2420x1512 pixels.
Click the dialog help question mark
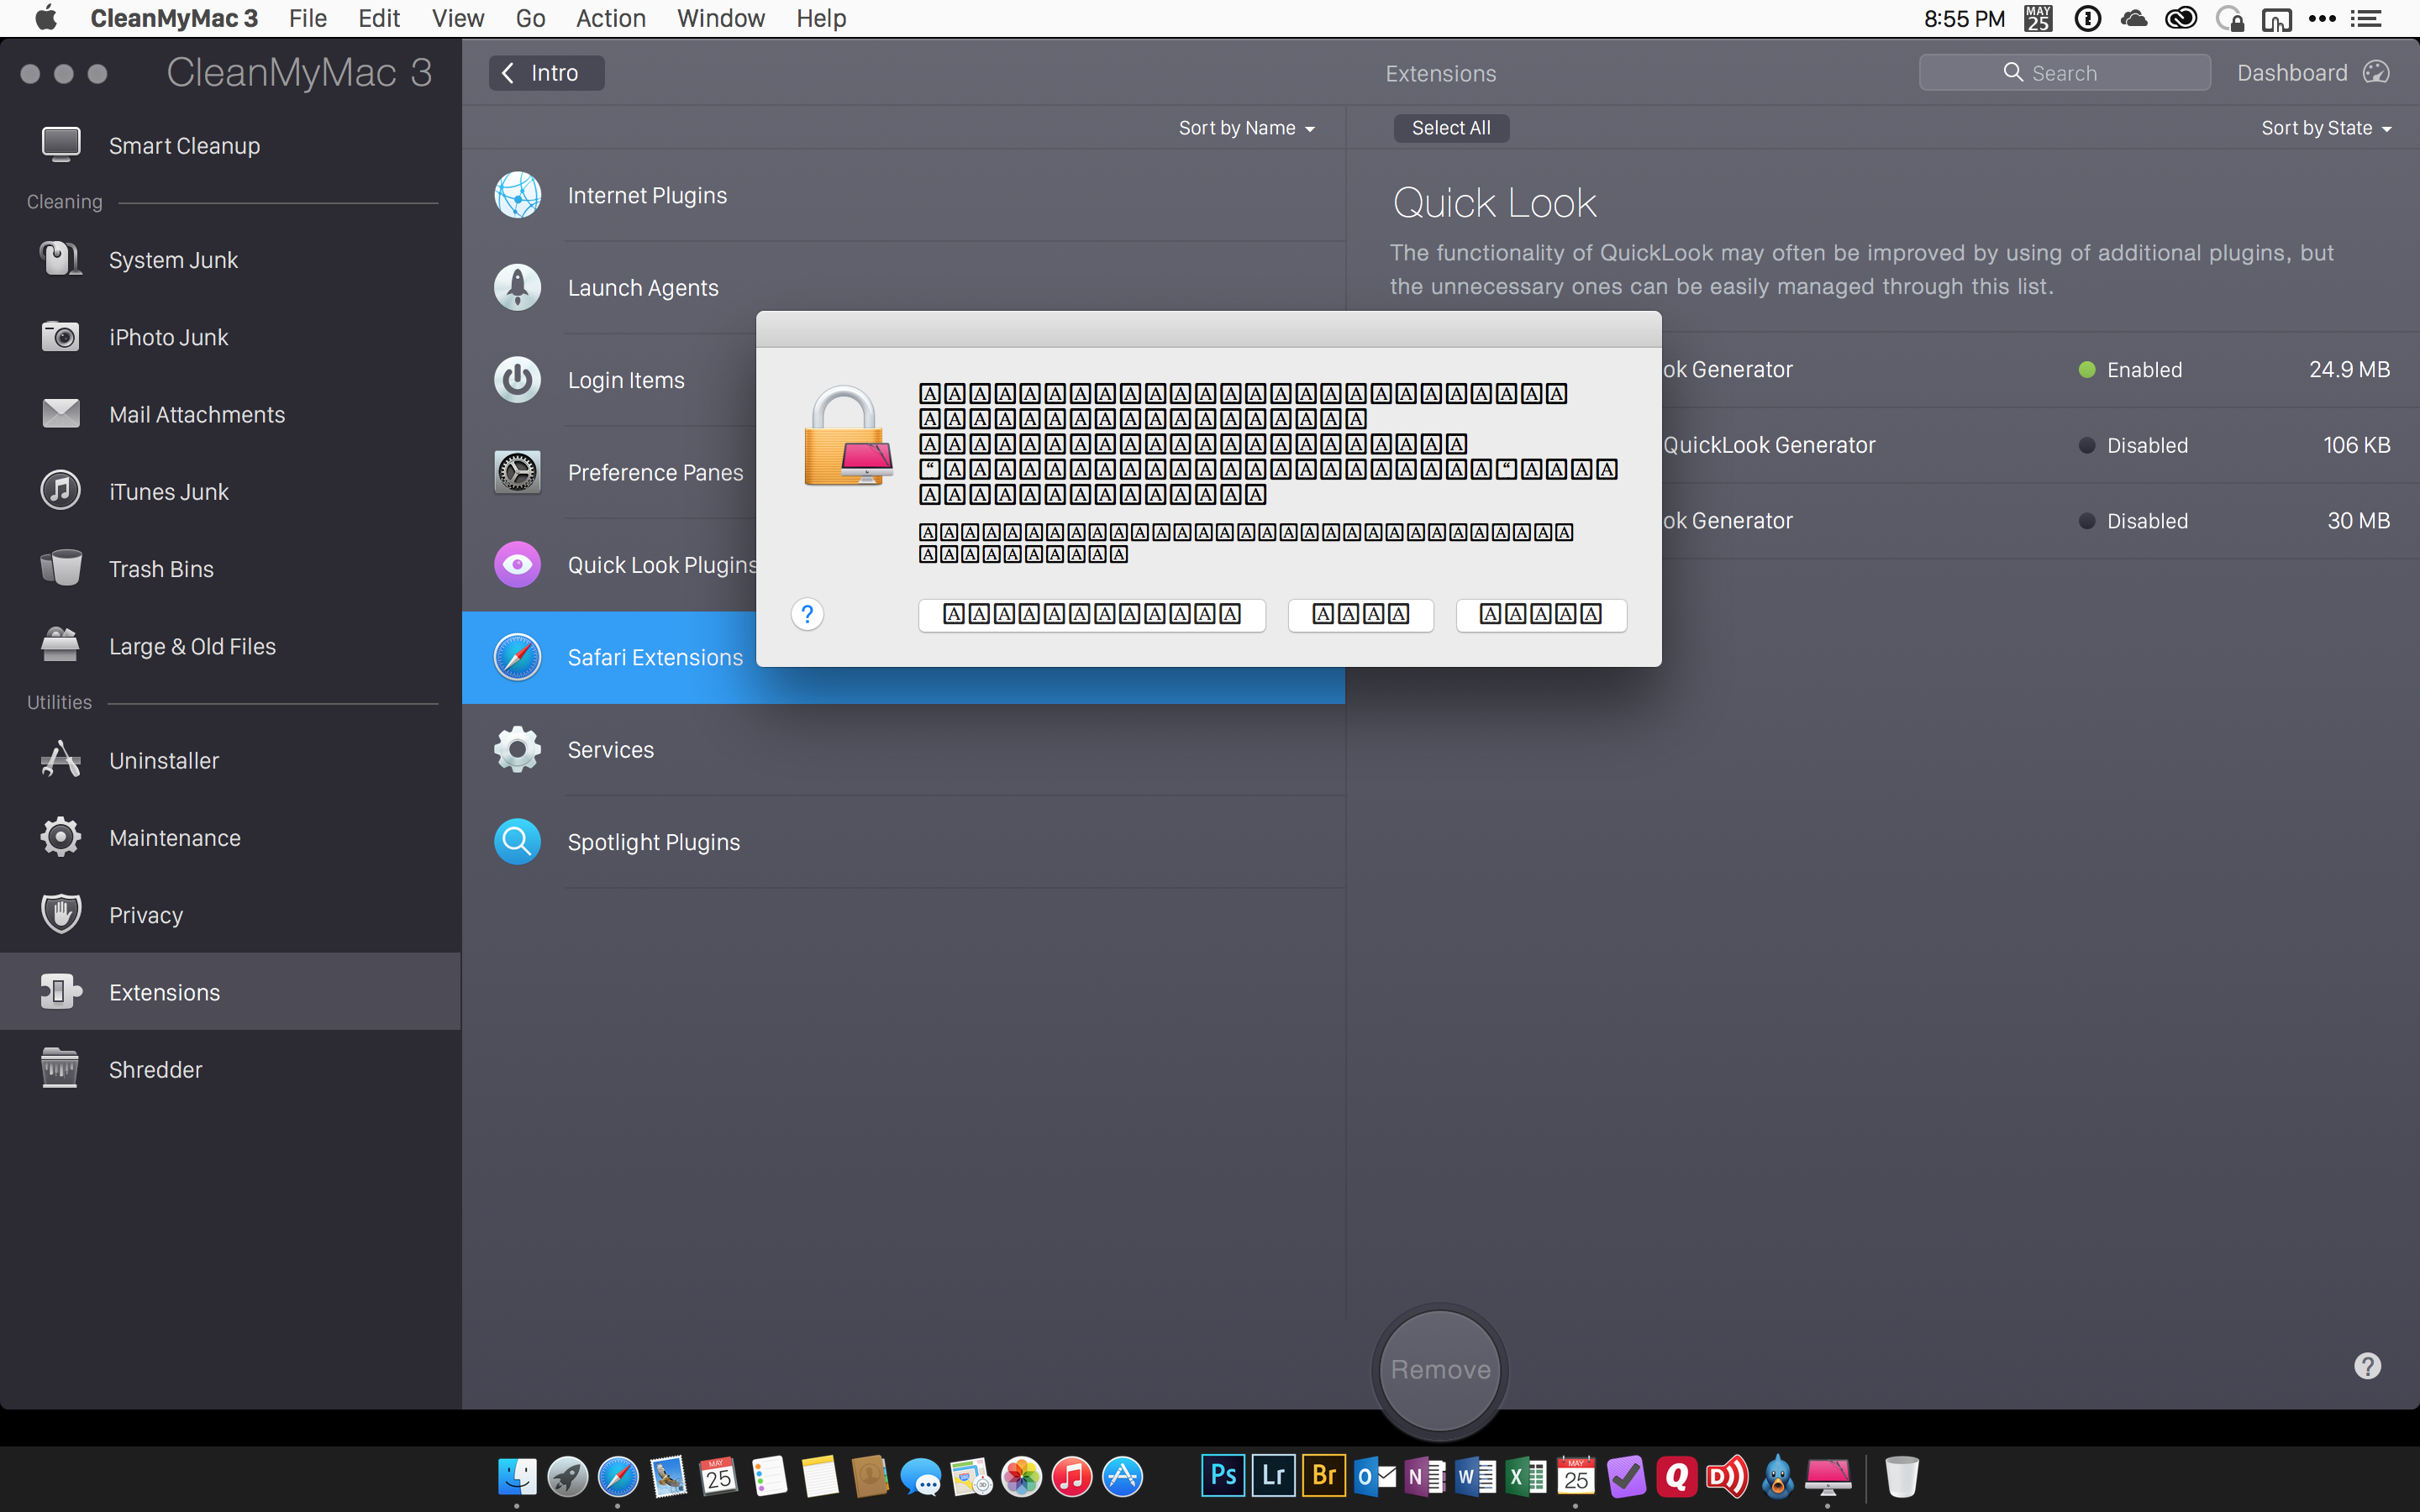807,614
